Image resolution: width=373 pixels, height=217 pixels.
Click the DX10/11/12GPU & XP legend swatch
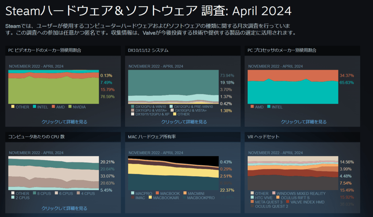tap(133, 114)
